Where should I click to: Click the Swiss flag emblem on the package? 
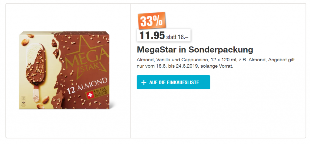coord(90,96)
